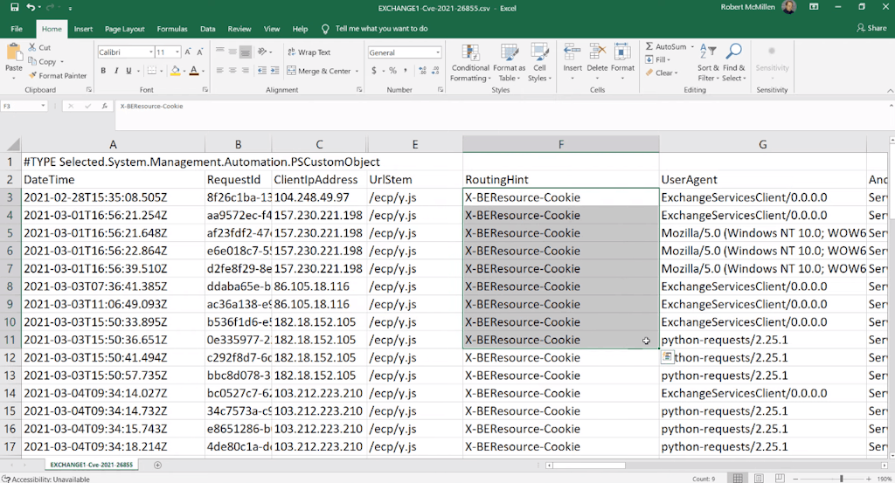Apply the red font color A

tap(194, 71)
